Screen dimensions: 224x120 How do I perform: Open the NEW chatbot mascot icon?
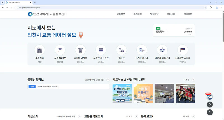[209, 96]
